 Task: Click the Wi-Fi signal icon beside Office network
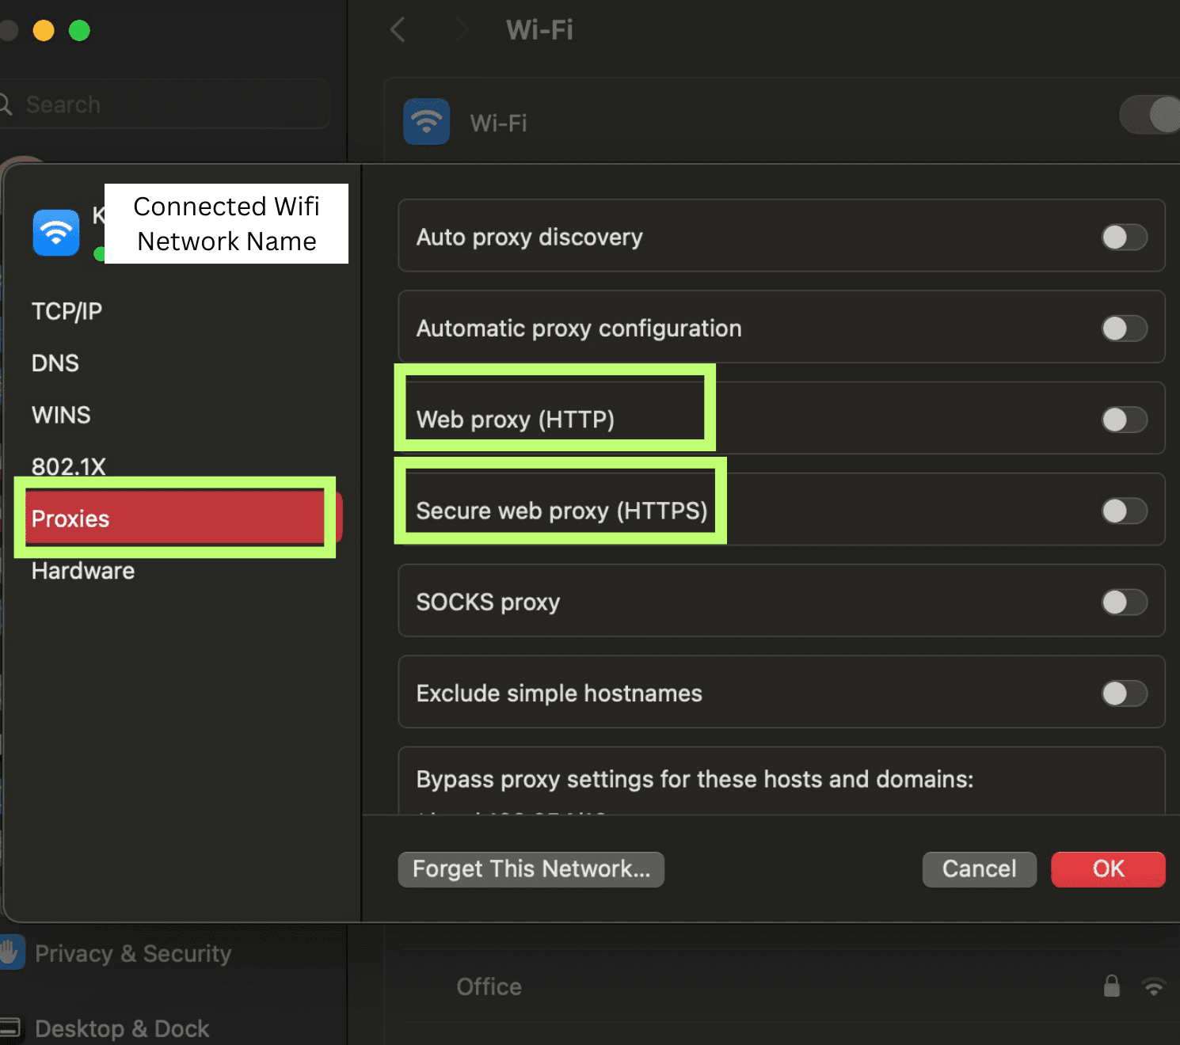pyautogui.click(x=1155, y=986)
